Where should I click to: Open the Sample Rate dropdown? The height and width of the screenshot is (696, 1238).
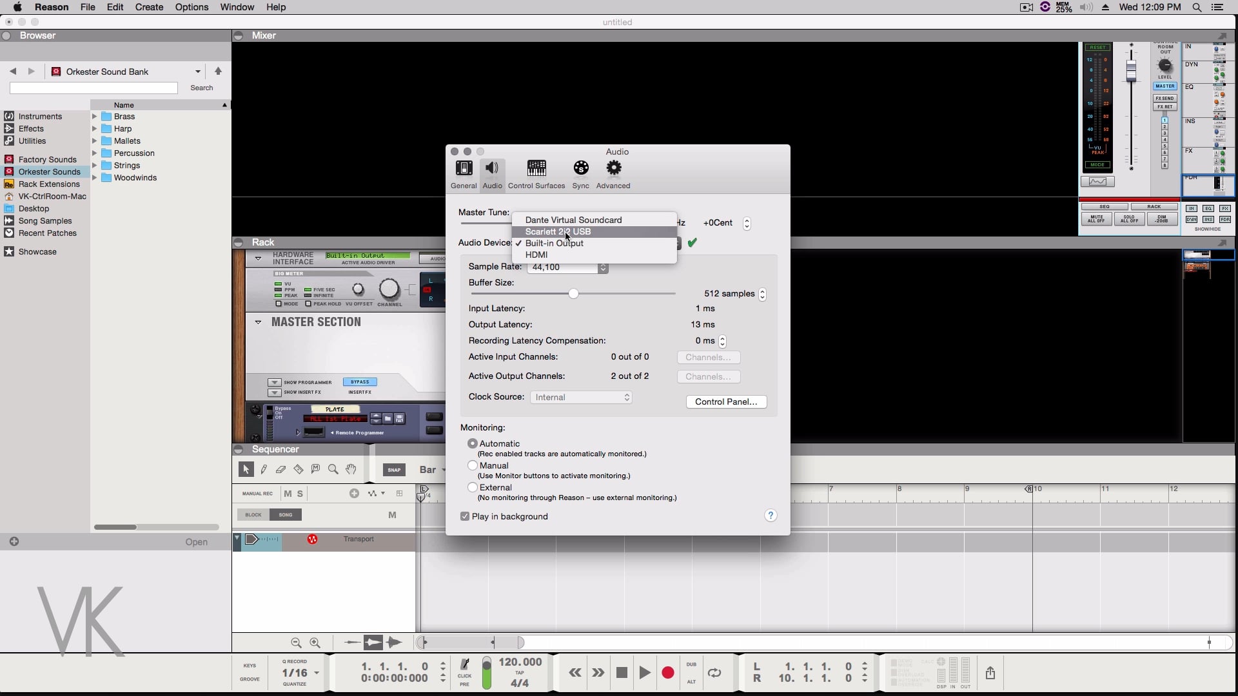pyautogui.click(x=567, y=267)
